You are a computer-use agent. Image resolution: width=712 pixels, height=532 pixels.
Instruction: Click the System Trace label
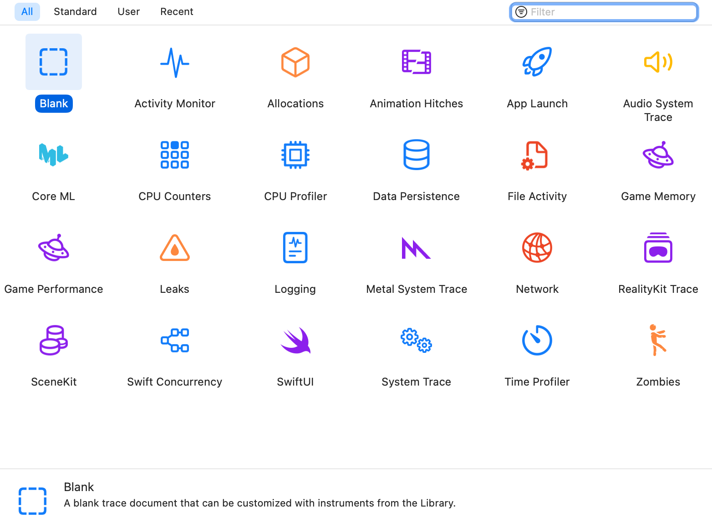(x=417, y=382)
